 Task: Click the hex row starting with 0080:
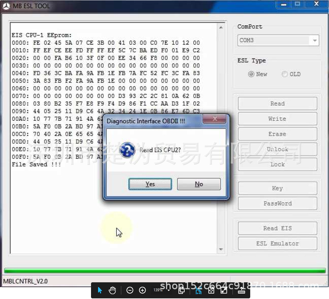coord(106,103)
